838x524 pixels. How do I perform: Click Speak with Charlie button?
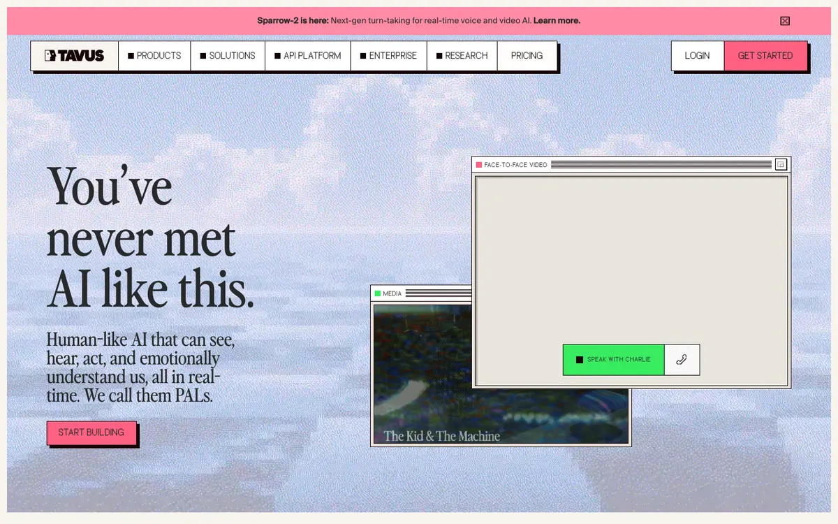[613, 360]
